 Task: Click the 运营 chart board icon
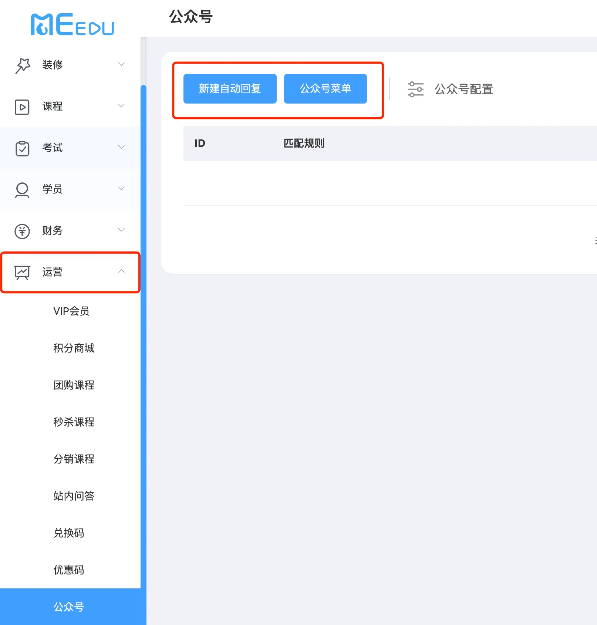point(22,273)
